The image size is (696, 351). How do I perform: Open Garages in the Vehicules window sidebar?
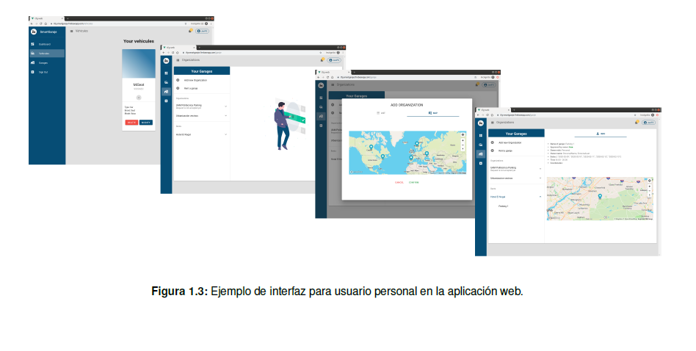[x=47, y=62]
